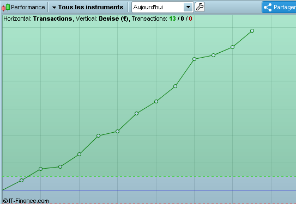This screenshot has width=296, height=204.
Task: Expand the Tous les instruments selector
Action: (x=88, y=7)
